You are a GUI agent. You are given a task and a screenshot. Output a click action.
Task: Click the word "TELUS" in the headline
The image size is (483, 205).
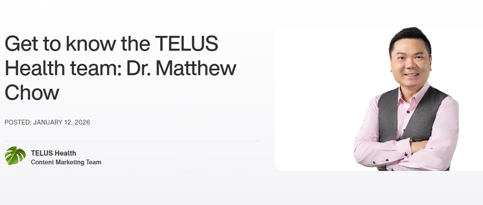point(187,45)
